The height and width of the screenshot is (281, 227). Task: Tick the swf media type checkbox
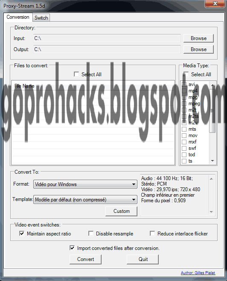click(184, 149)
